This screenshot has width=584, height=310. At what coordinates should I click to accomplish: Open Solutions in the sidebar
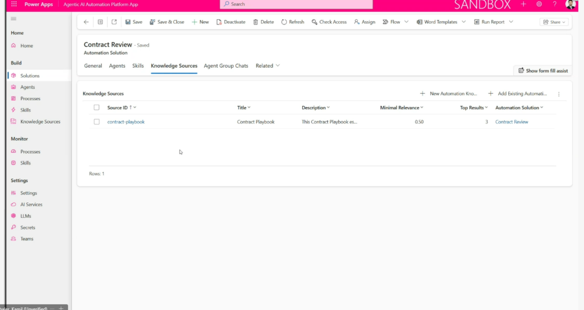tap(30, 76)
